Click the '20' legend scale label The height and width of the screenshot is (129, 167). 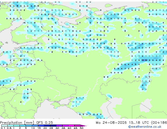45,128
